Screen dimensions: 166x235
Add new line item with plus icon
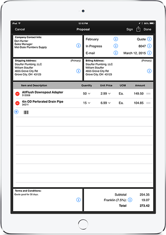point(16,112)
